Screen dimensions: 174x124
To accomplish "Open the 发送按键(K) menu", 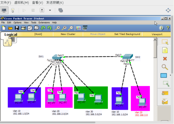I will pos(55,3).
